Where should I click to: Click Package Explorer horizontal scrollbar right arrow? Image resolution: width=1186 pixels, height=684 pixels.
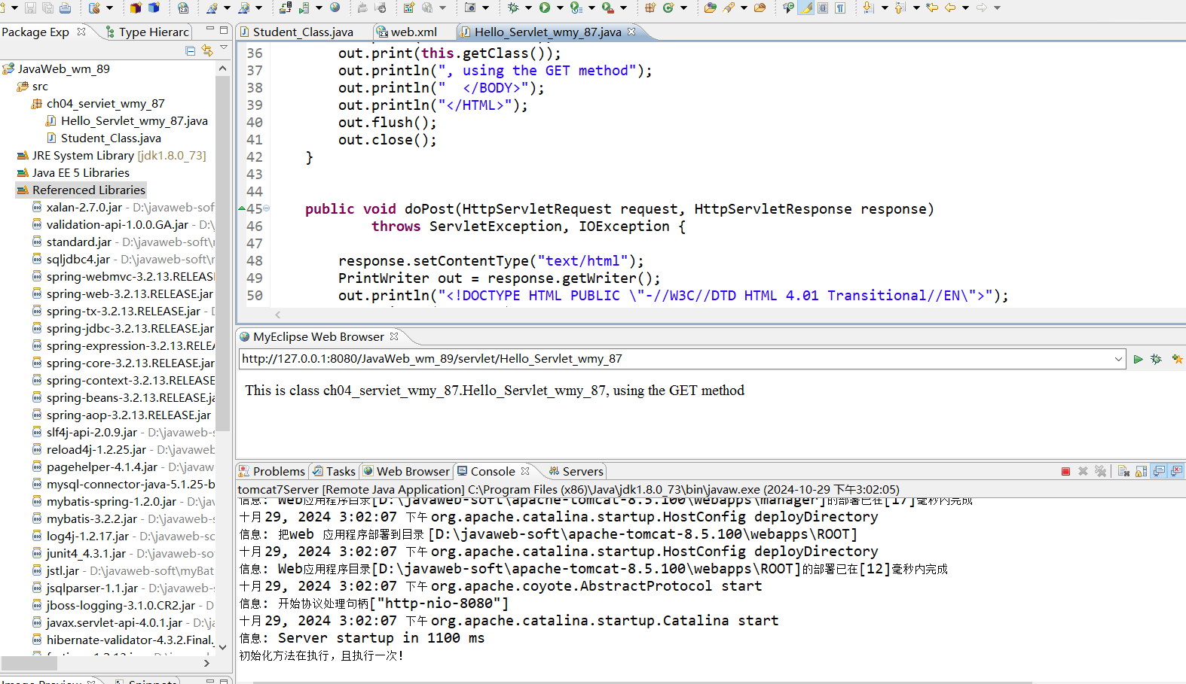206,664
